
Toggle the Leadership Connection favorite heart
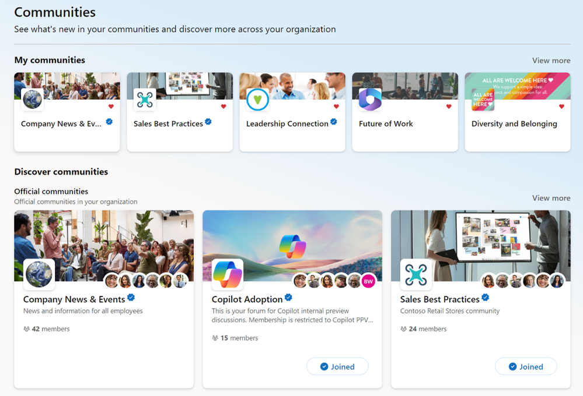(x=336, y=107)
